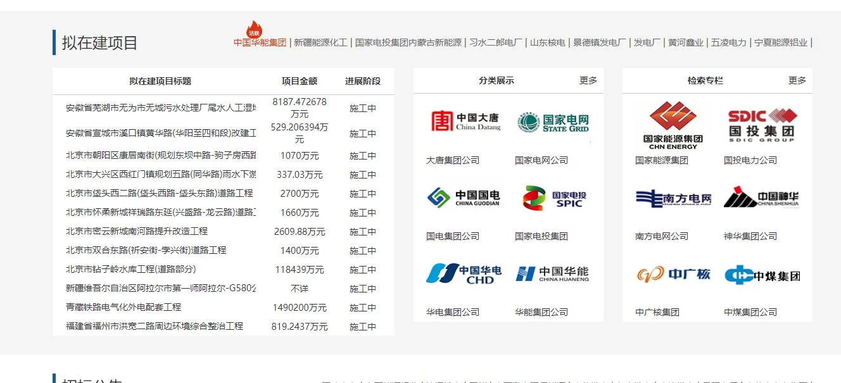
Task: Open 南方电网公司 text link
Action: point(662,236)
